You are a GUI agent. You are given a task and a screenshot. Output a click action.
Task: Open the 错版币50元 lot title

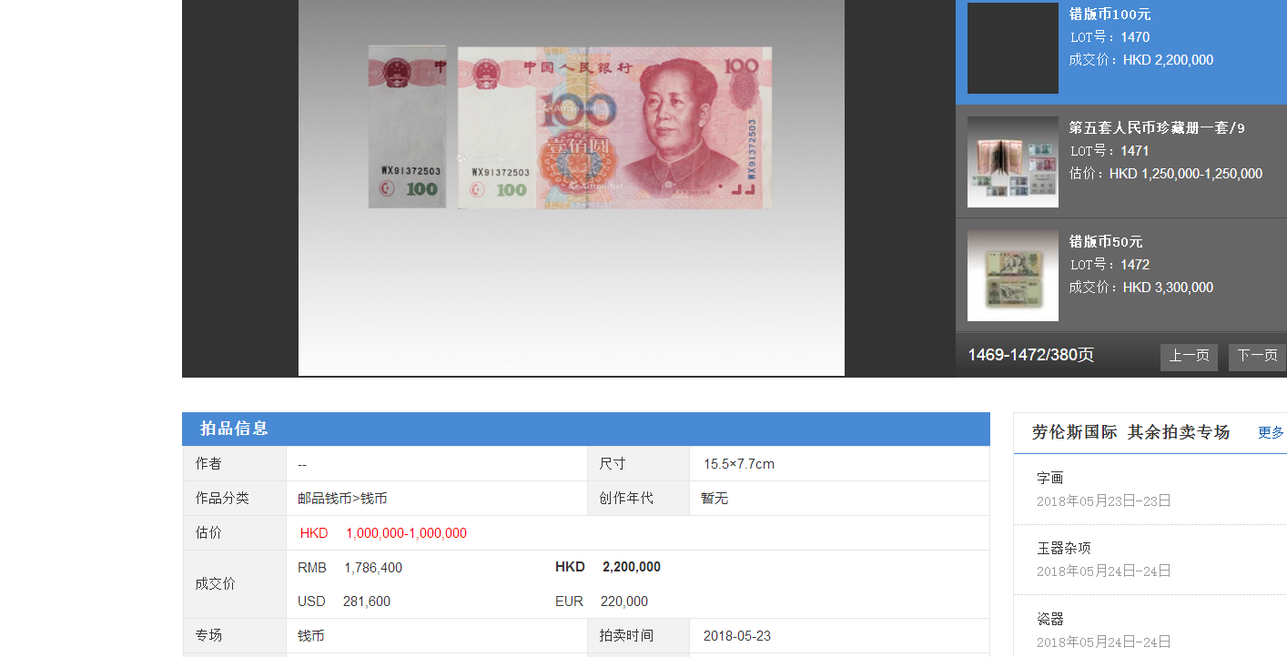coord(1106,242)
